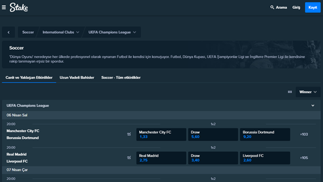Switch to Uzun Vadeli Bahisler tab

[x=77, y=78]
